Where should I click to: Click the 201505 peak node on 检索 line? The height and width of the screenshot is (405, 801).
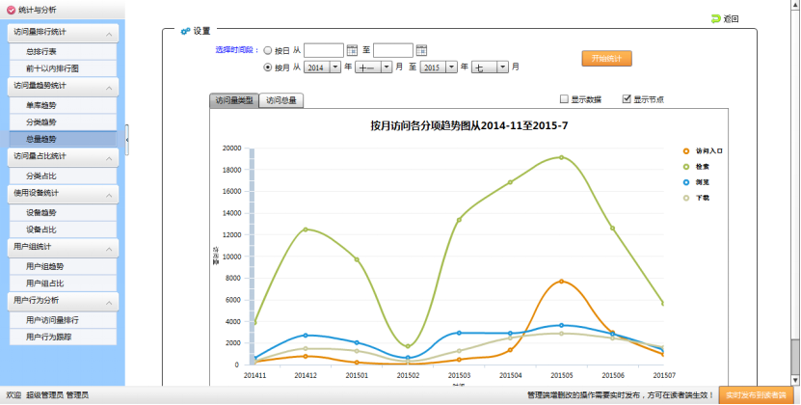click(x=562, y=157)
